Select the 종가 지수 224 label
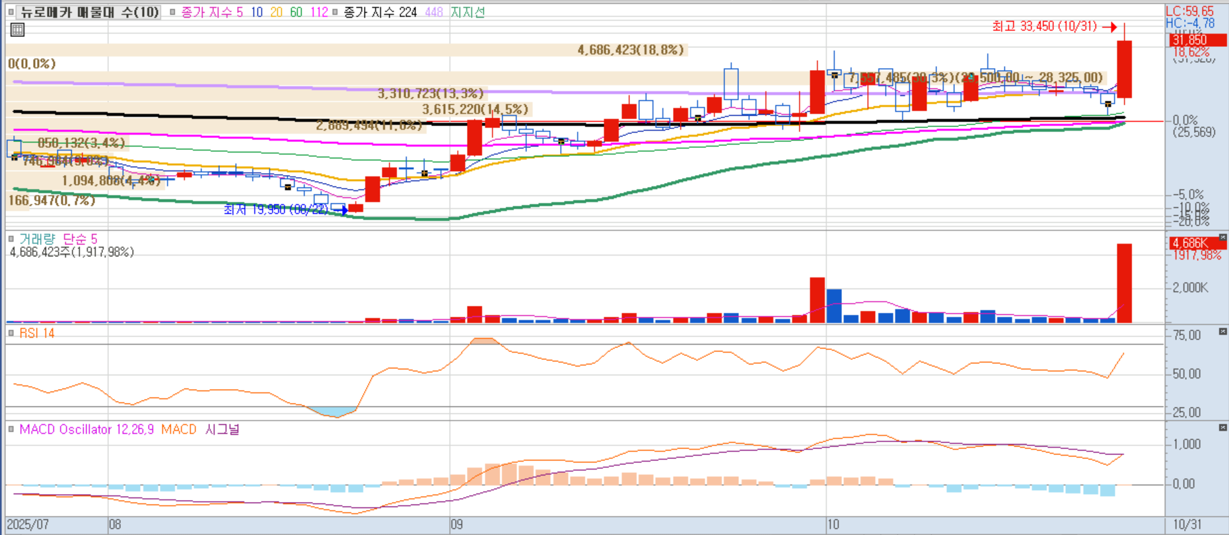 coord(380,12)
